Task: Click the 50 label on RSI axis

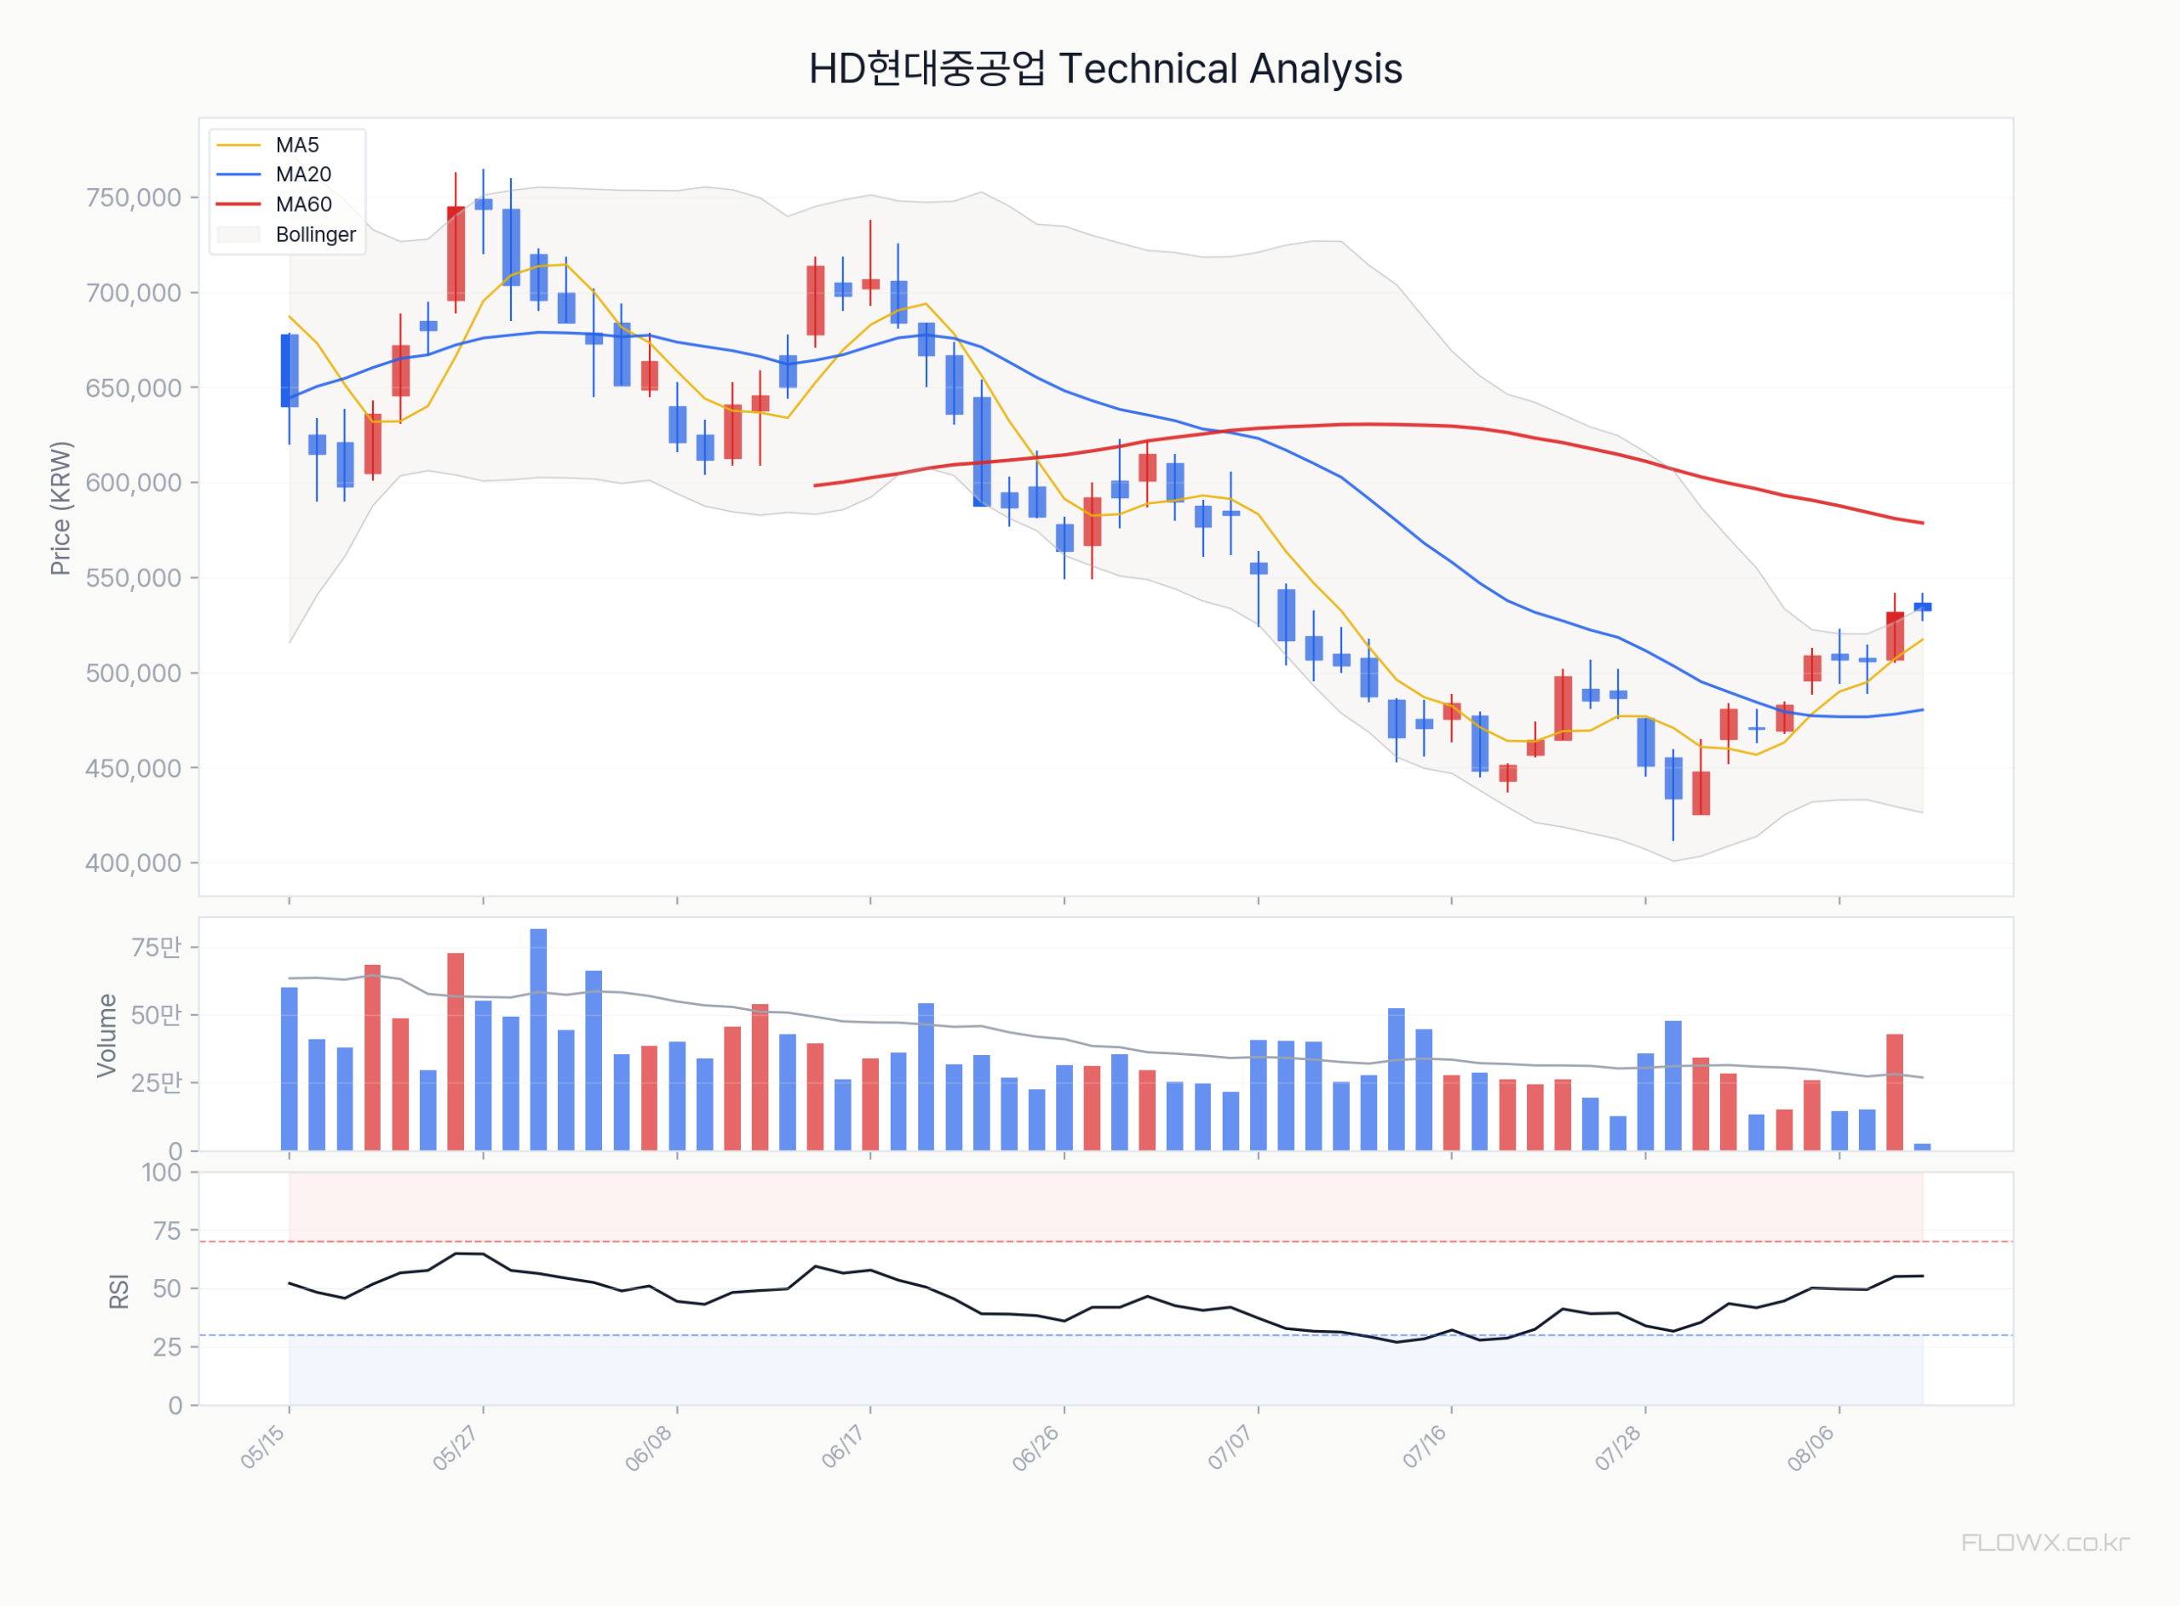Action: point(168,1289)
